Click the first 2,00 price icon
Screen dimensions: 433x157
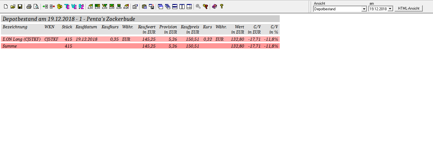(x=90, y=6)
